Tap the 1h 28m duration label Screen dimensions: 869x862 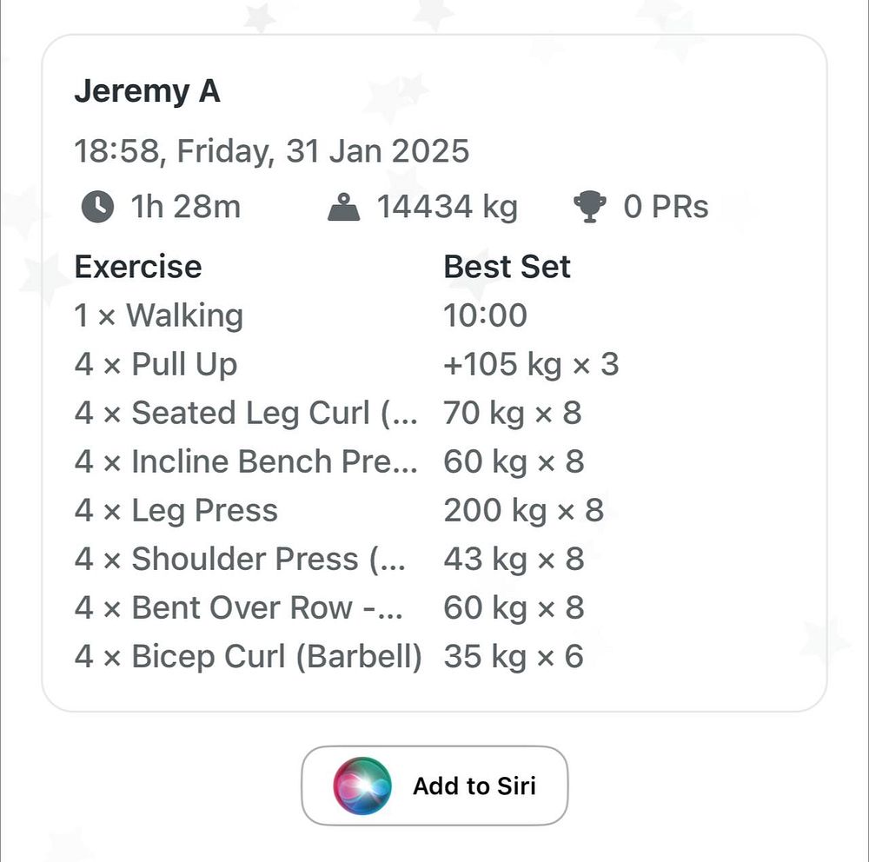click(185, 208)
